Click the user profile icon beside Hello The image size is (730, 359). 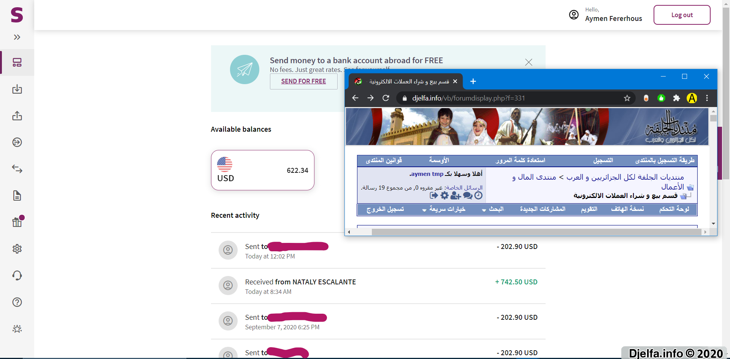pos(574,15)
